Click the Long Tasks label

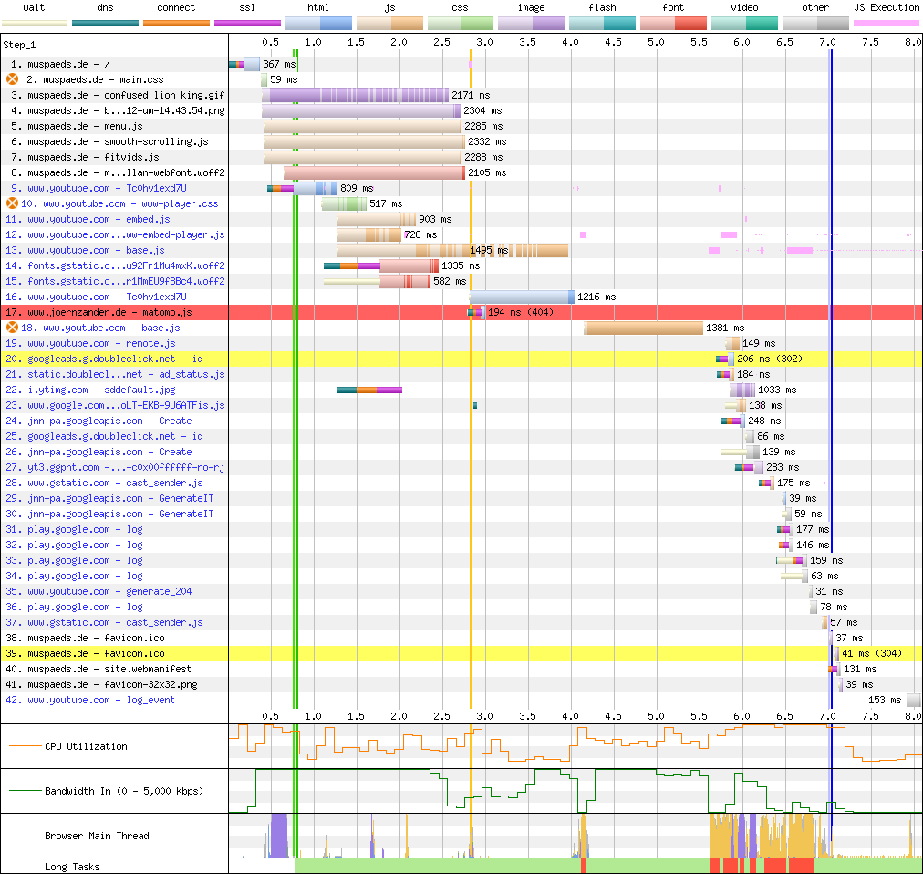click(72, 867)
